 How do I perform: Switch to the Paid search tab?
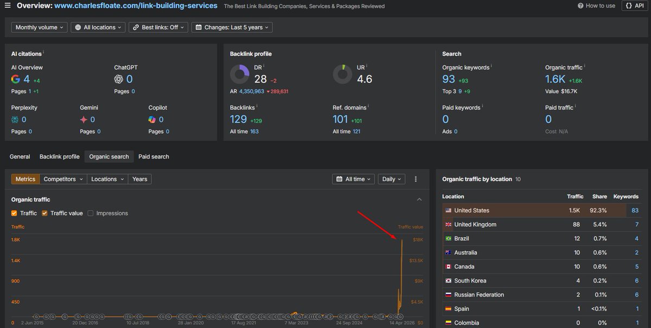pyautogui.click(x=154, y=156)
